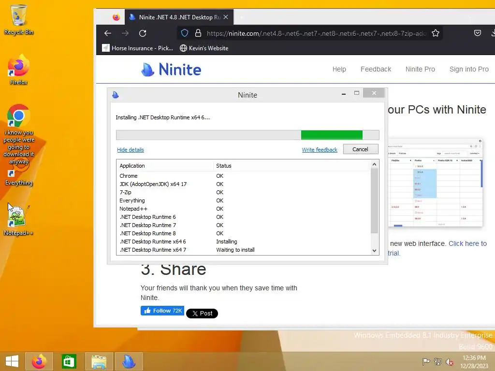Click the Ninite logo on webpage
This screenshot has height=371, width=495.
click(x=171, y=70)
